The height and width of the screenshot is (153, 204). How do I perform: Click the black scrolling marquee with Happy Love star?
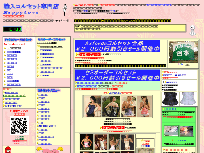point(122,20)
